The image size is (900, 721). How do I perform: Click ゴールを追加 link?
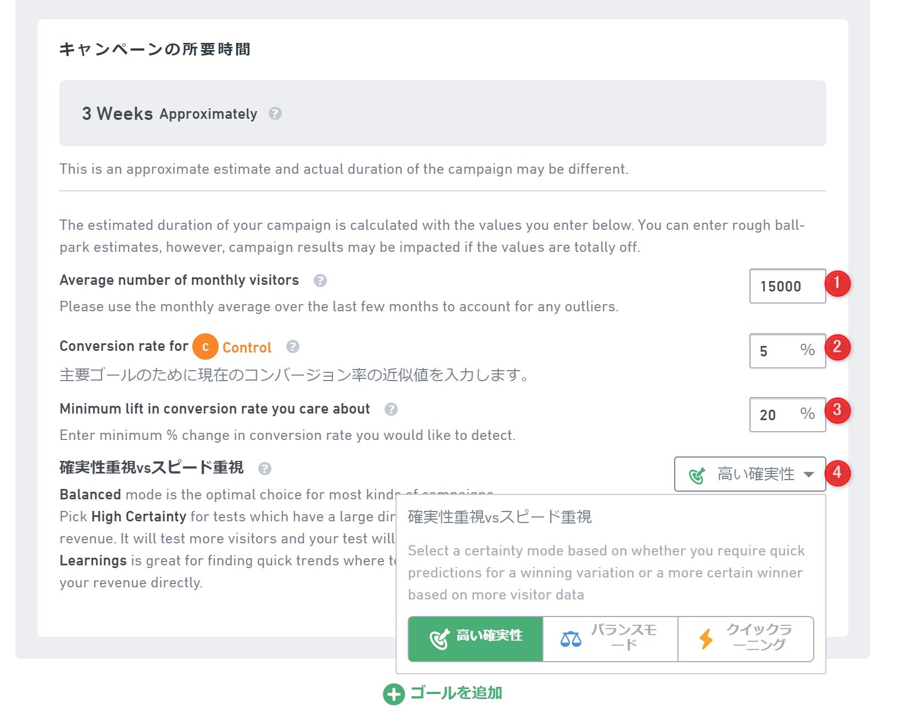456,693
